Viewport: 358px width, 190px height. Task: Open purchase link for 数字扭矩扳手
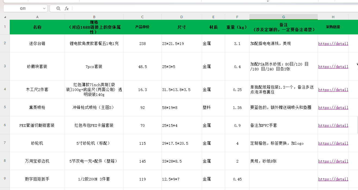click(333, 179)
